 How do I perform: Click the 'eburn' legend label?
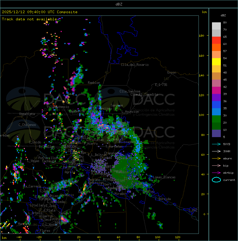tap(227, 159)
